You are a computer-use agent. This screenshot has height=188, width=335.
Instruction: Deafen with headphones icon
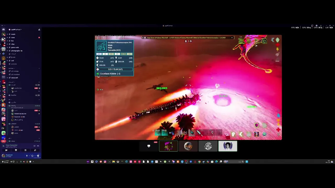(32, 156)
